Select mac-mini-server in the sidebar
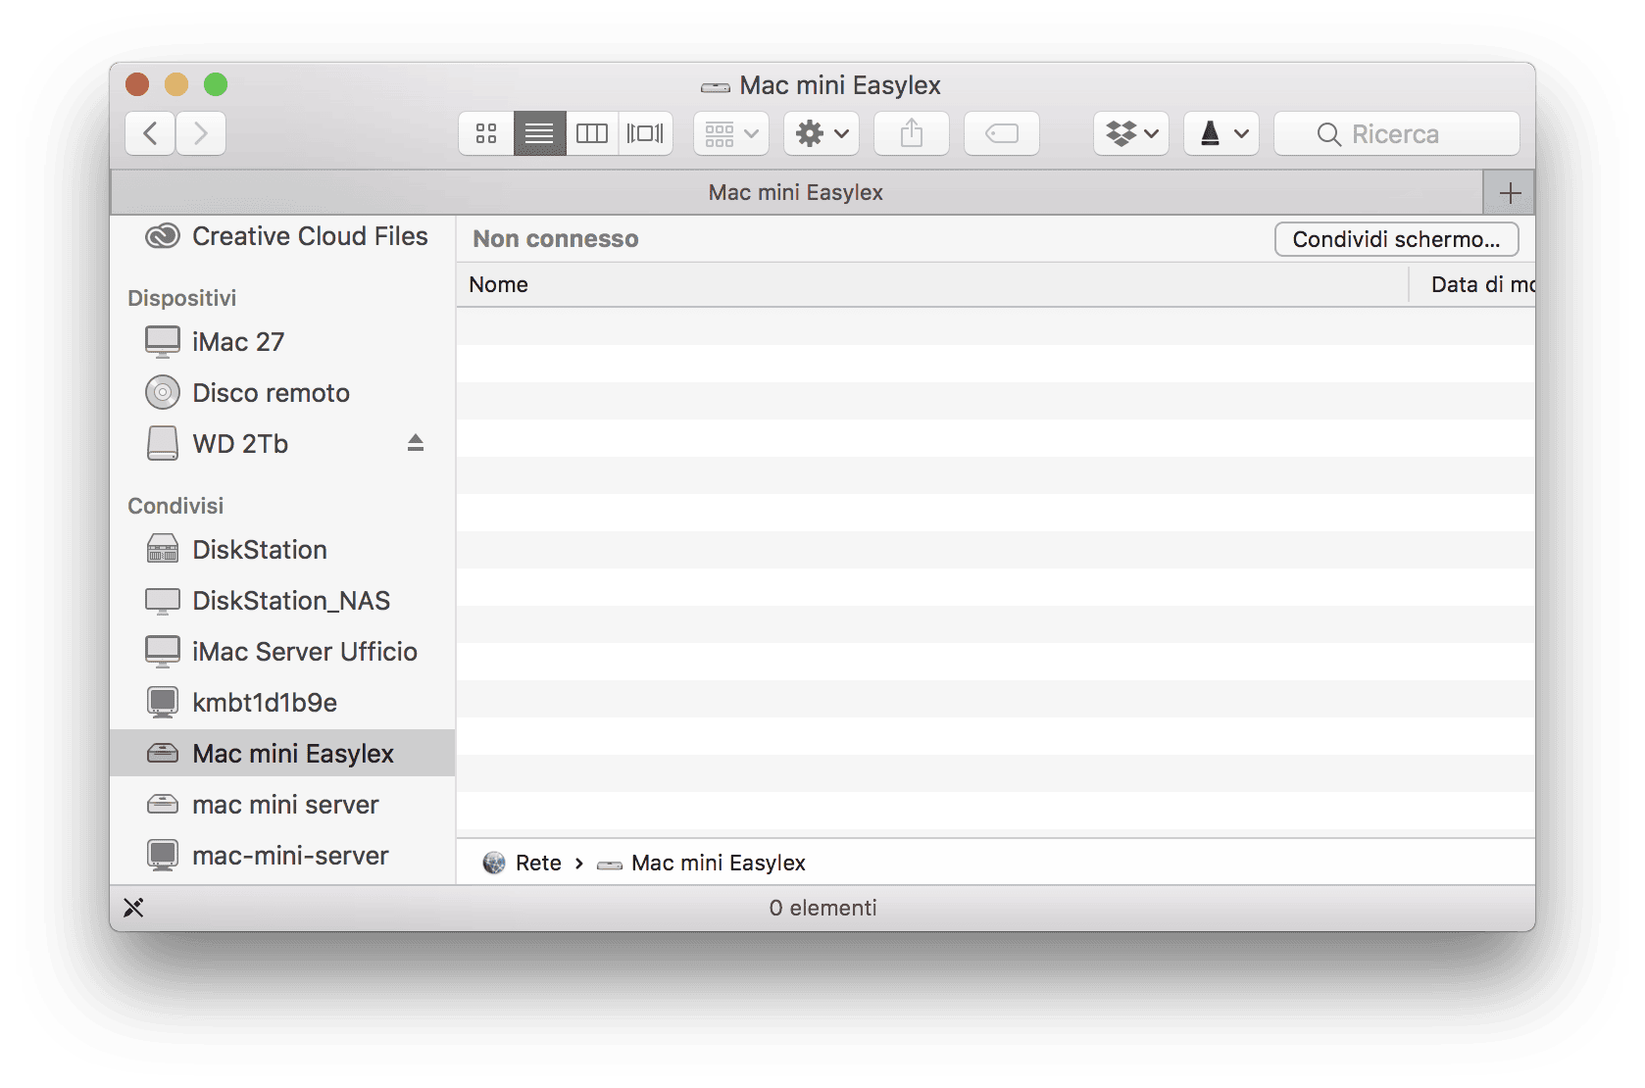1645x1088 pixels. click(x=282, y=856)
